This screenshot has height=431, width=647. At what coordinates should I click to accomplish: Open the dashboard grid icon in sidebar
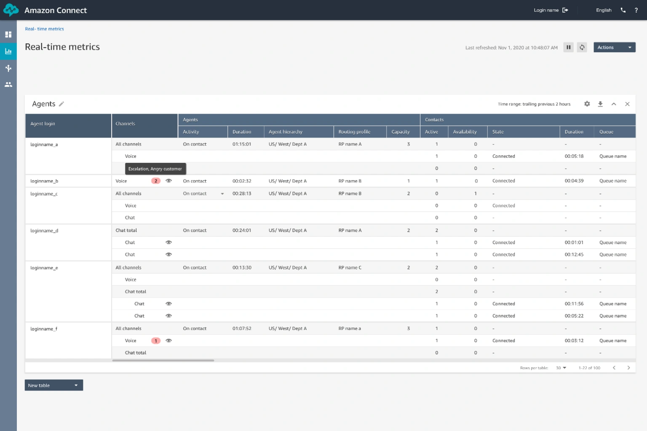tap(8, 35)
